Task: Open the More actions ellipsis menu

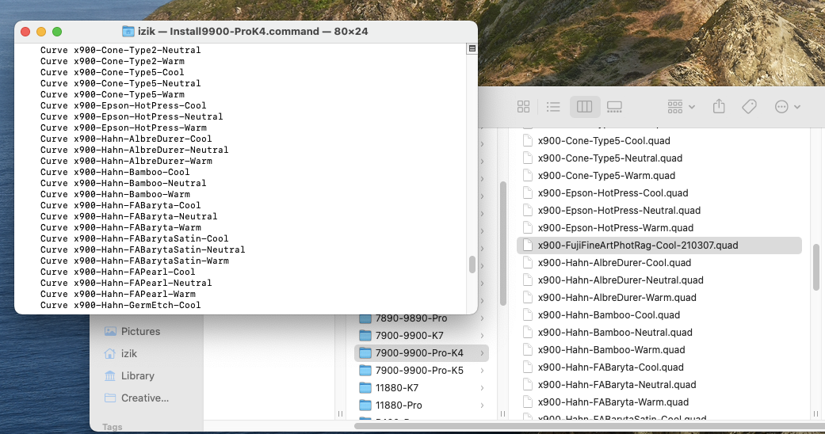Action: pos(788,106)
